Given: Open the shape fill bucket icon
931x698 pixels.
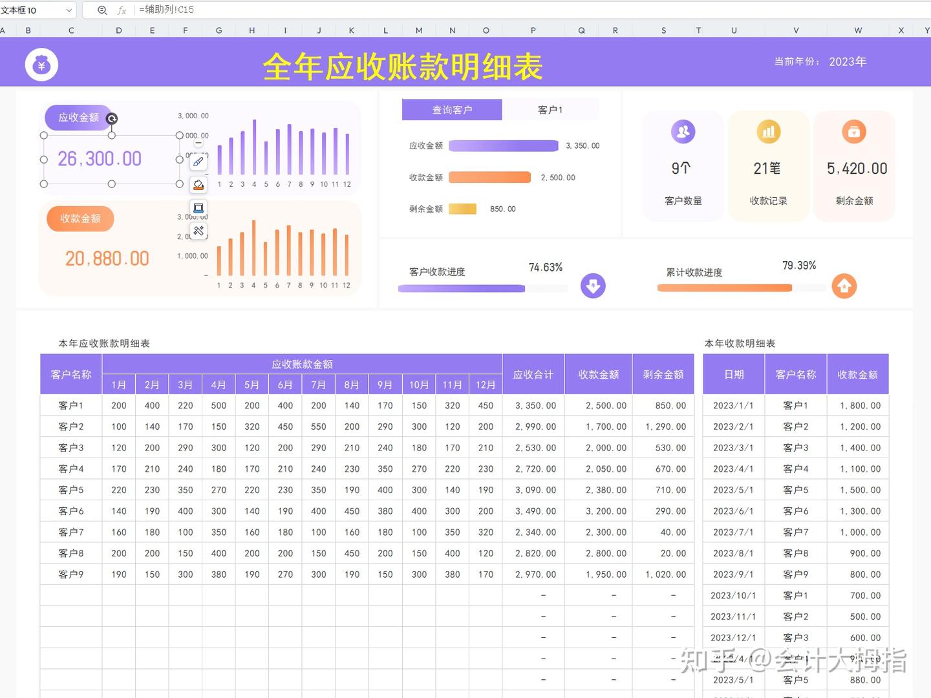Looking at the screenshot, I should click(198, 185).
